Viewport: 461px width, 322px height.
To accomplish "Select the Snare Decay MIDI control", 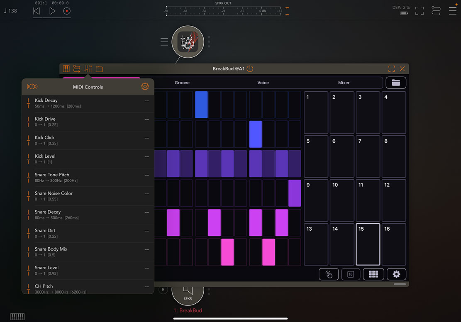I will [x=88, y=215].
